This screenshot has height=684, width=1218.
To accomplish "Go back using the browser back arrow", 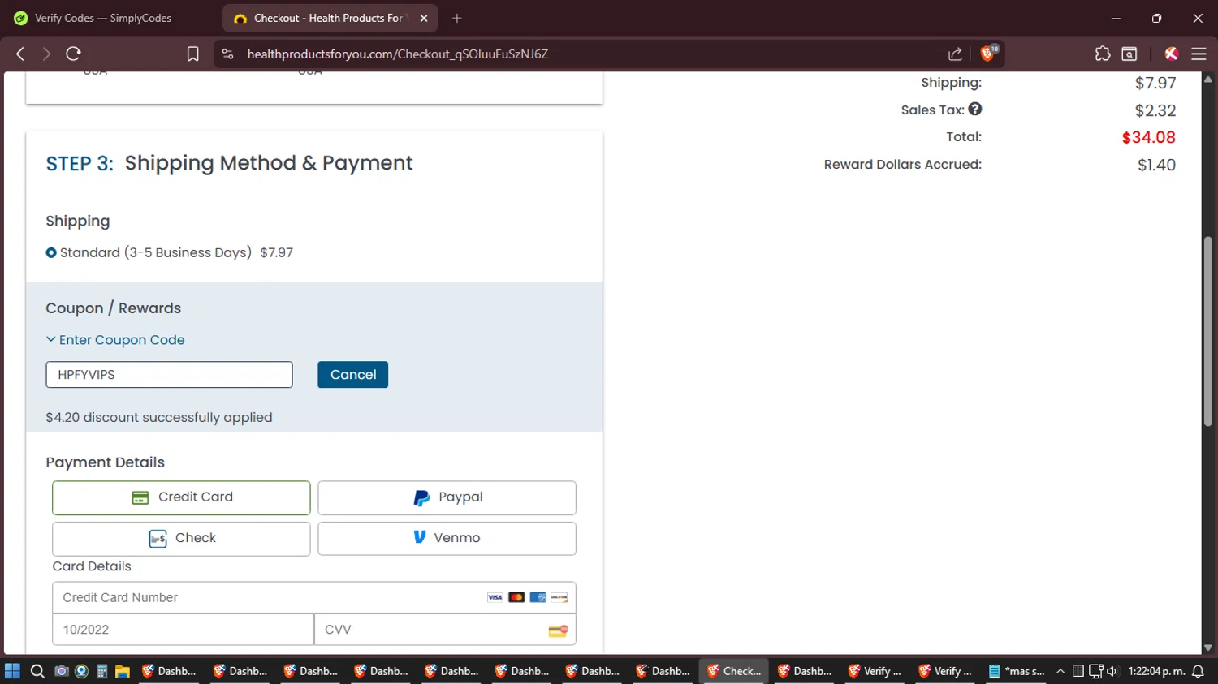I will coord(20,54).
